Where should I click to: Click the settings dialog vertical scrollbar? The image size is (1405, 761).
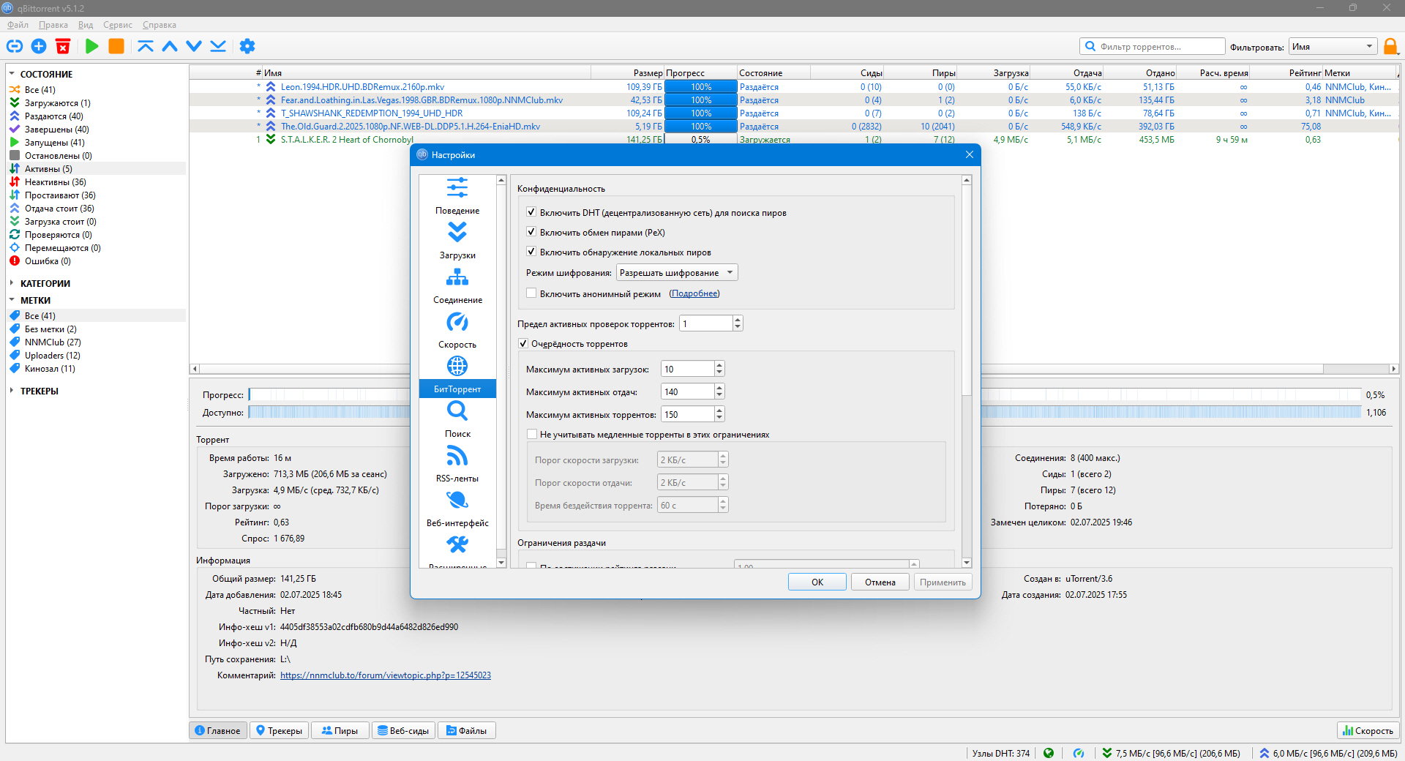(x=967, y=371)
